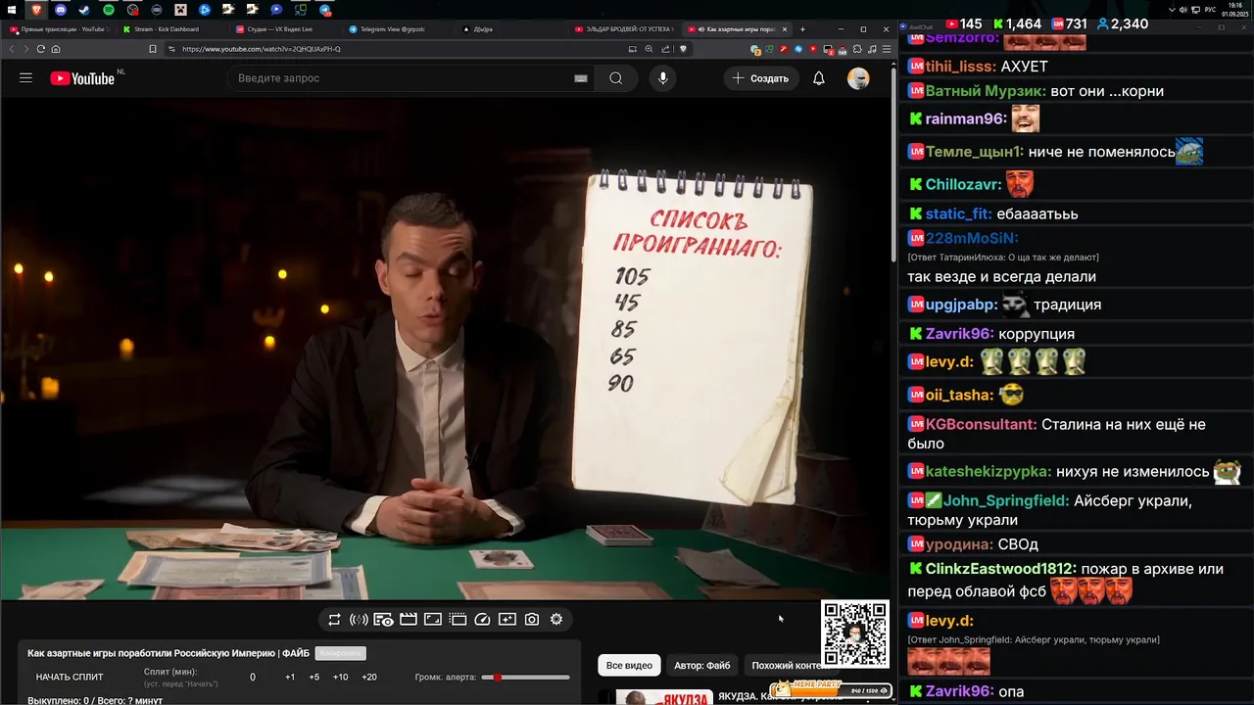Viewport: 1254px width, 705px height.
Task: Click the share icon in address bar
Action: (666, 49)
